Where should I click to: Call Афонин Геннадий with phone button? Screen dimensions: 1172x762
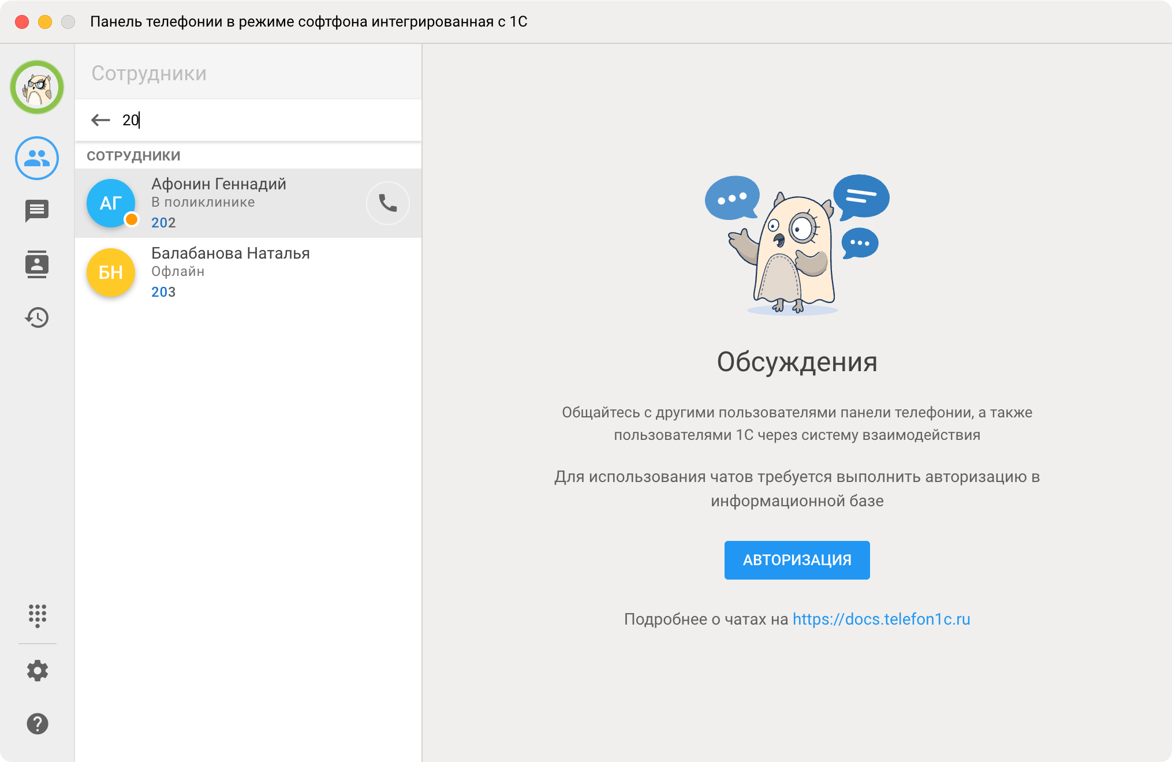[x=388, y=203]
